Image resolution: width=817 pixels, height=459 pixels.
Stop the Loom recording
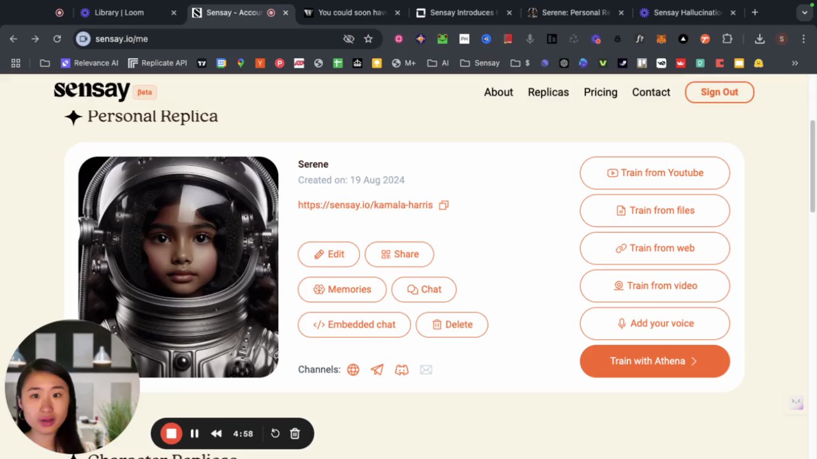[x=171, y=433]
